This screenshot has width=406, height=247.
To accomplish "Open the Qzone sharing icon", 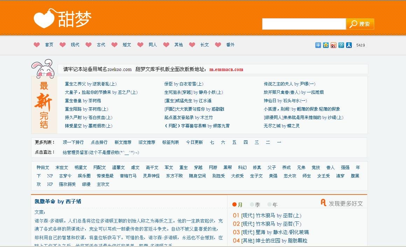I will [x=326, y=45].
